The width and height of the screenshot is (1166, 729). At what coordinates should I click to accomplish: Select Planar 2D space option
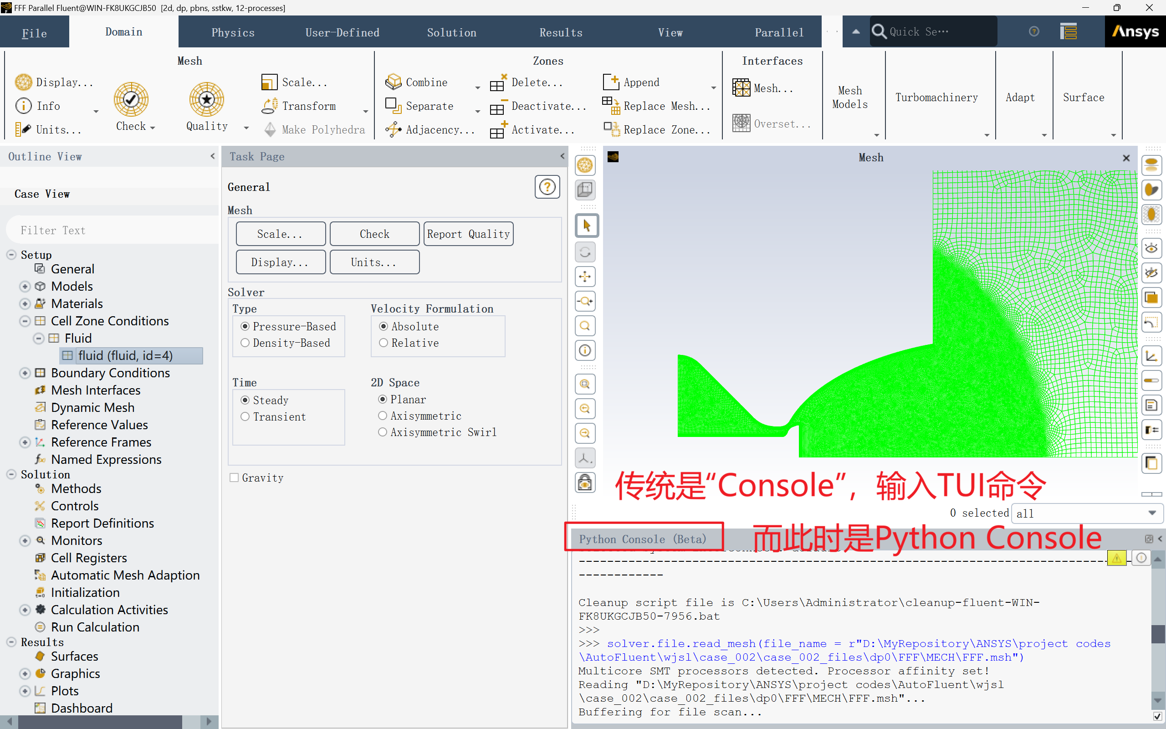383,400
